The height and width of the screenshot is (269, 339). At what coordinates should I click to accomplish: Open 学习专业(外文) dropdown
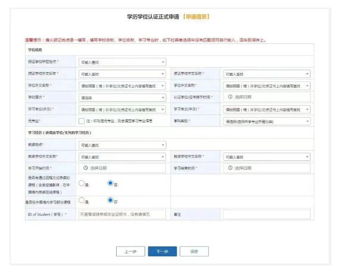tap(122, 109)
